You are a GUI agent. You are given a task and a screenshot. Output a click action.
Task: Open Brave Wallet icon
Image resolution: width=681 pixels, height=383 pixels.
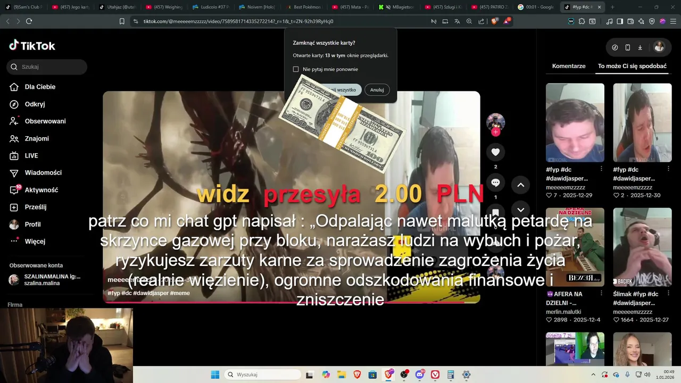tap(630, 21)
